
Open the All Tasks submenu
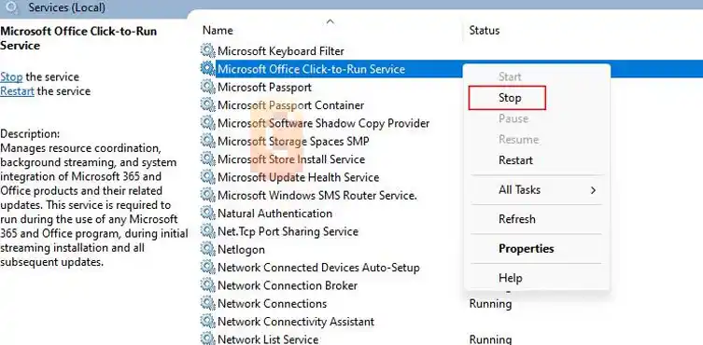[537, 190]
